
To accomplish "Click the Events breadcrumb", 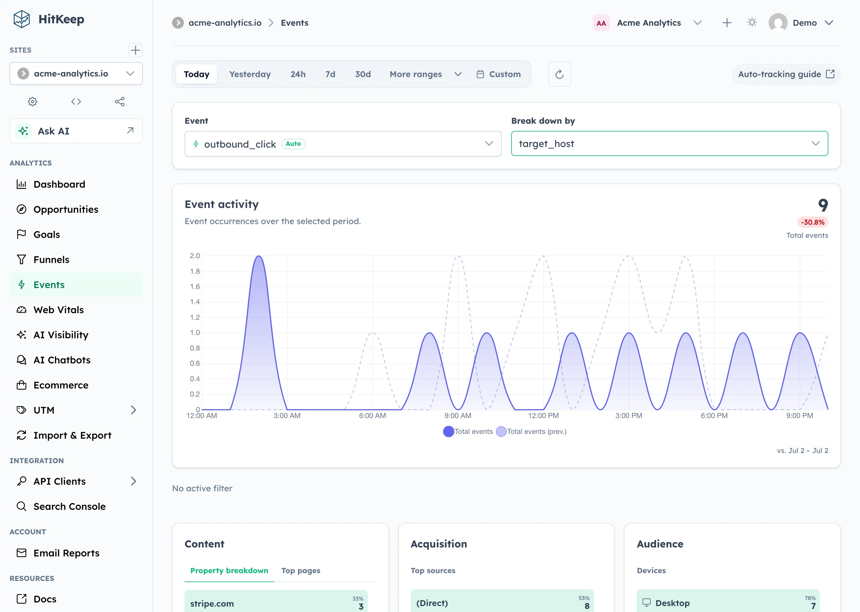I will tap(294, 23).
